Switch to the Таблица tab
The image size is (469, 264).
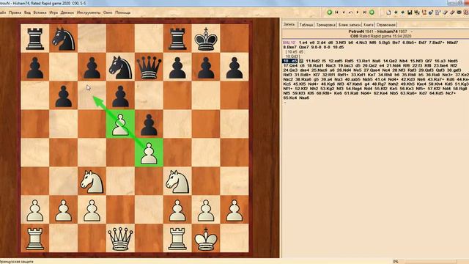coord(306,25)
